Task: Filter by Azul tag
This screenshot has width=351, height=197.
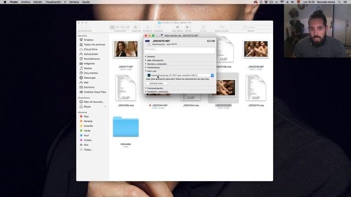Action: click(x=84, y=135)
